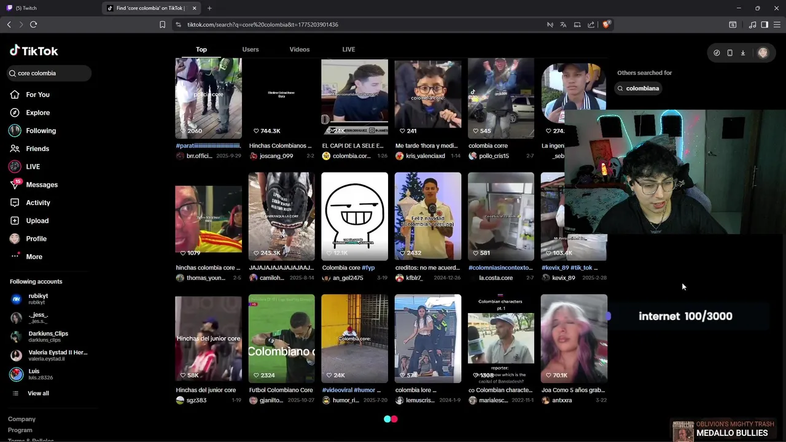Click the TikTok get coins icon
Viewport: 786px width, 442px height.
pos(717,53)
